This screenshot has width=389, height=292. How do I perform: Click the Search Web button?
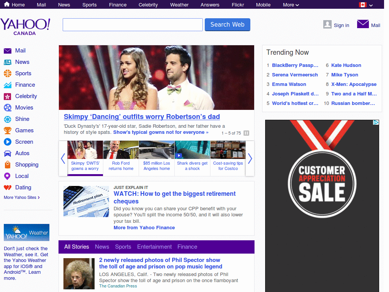click(x=227, y=25)
